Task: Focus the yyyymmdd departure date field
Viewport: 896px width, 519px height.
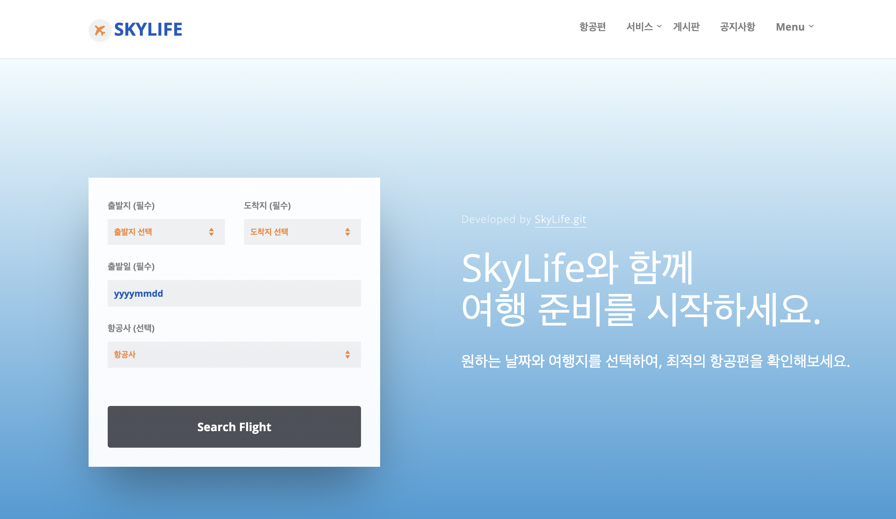Action: (x=234, y=294)
